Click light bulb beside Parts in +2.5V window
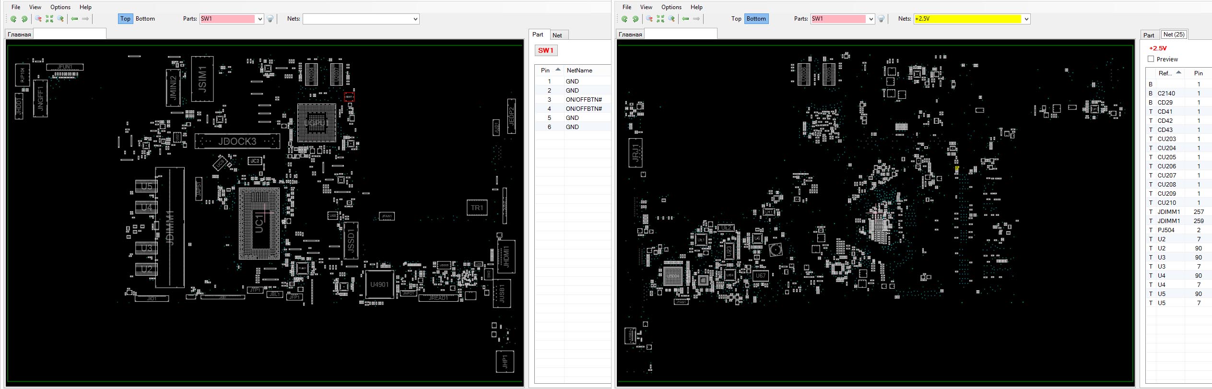The height and width of the screenshot is (389, 1212). click(x=881, y=19)
